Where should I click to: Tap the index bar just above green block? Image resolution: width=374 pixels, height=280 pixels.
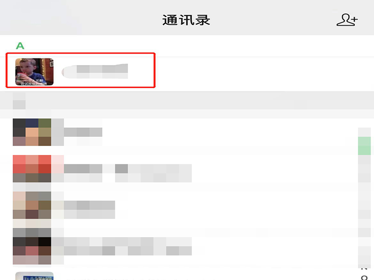point(364,132)
